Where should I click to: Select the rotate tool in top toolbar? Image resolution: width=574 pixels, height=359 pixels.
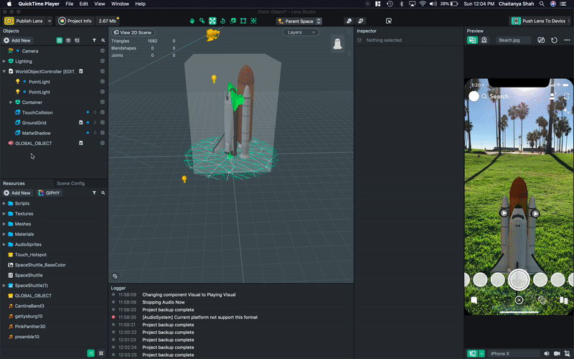coord(222,21)
